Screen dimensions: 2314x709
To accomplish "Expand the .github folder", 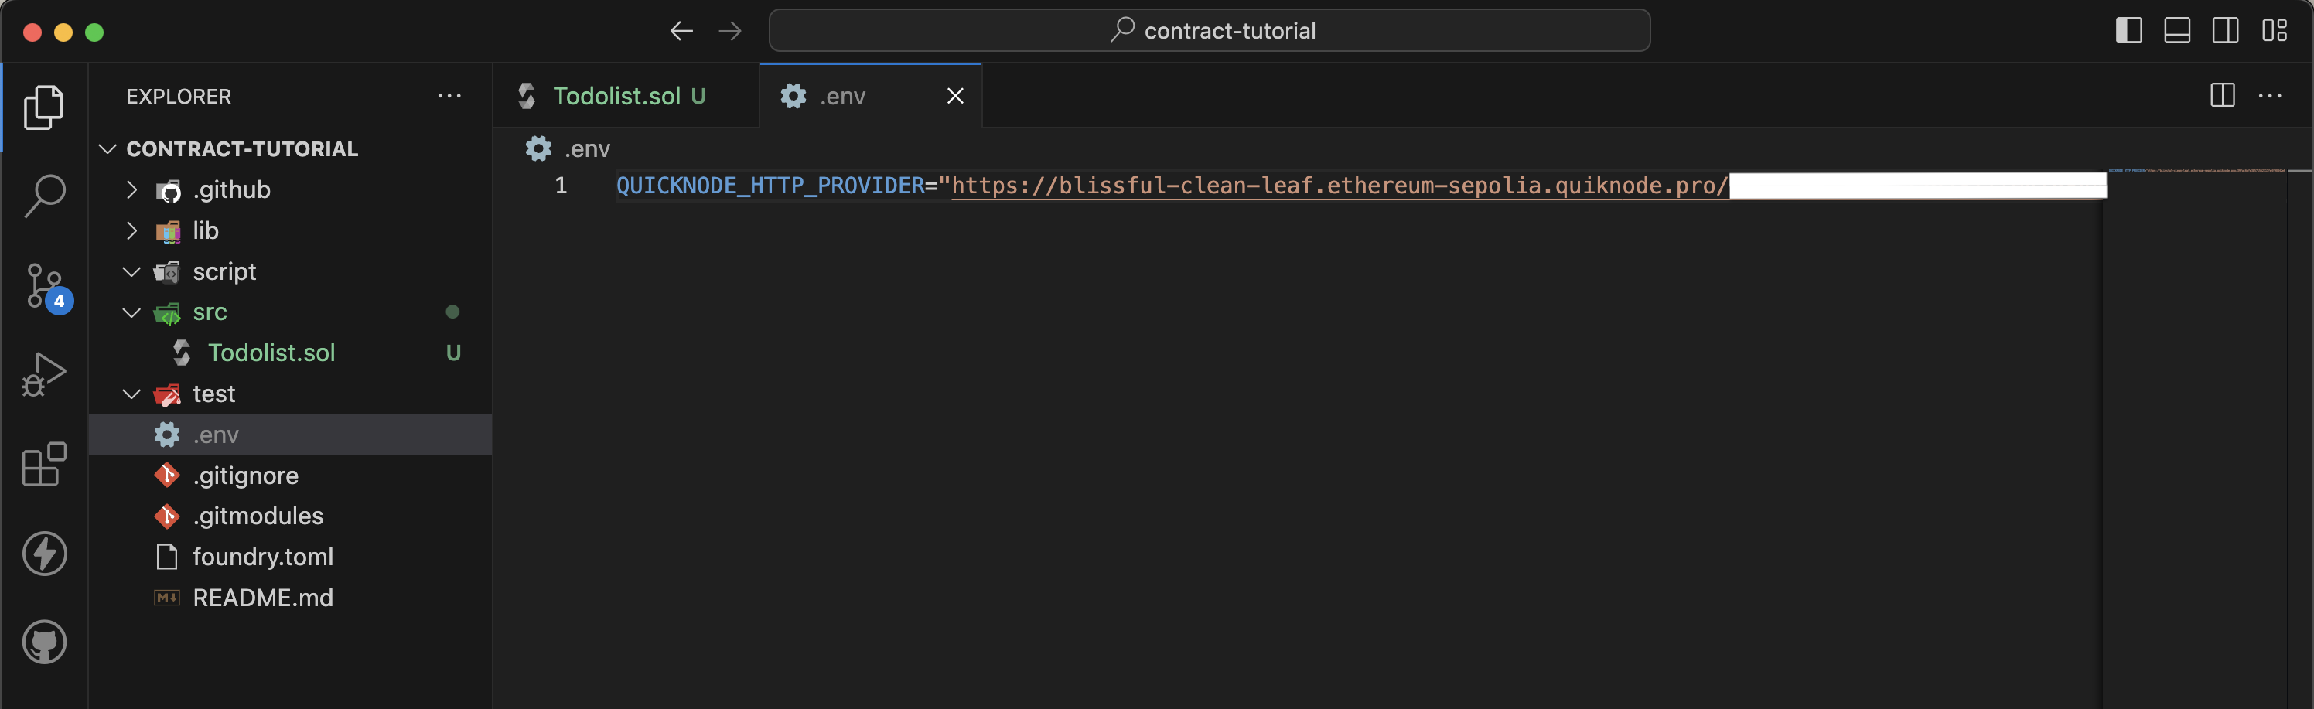I will pos(231,189).
